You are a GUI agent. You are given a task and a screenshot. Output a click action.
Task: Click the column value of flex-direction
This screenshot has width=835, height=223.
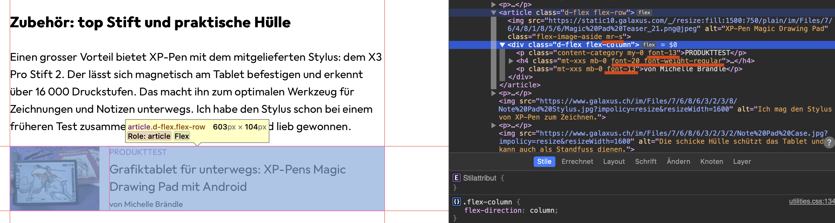coord(542,211)
